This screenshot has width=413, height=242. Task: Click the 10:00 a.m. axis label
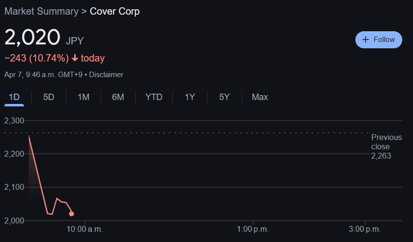click(x=84, y=229)
